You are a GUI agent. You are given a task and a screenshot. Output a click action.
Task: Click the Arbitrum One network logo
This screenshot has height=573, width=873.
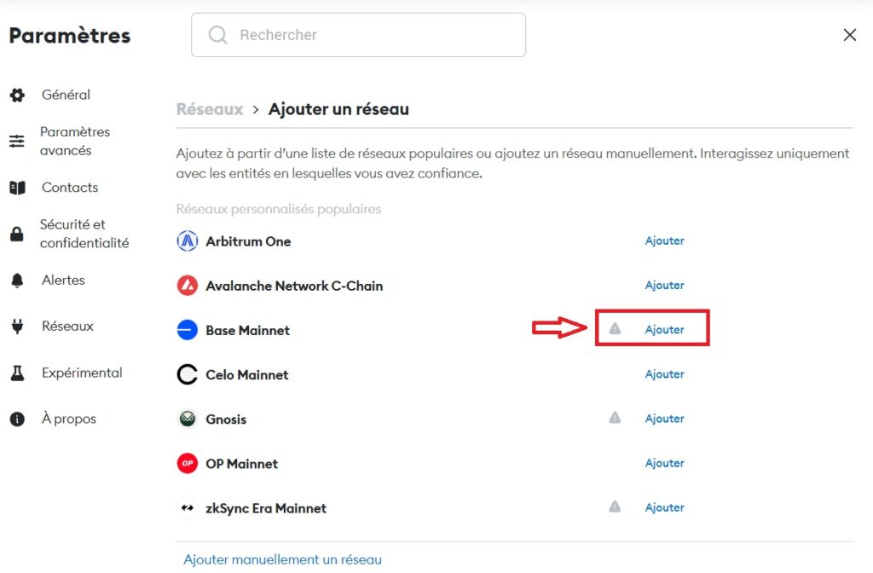(x=187, y=240)
